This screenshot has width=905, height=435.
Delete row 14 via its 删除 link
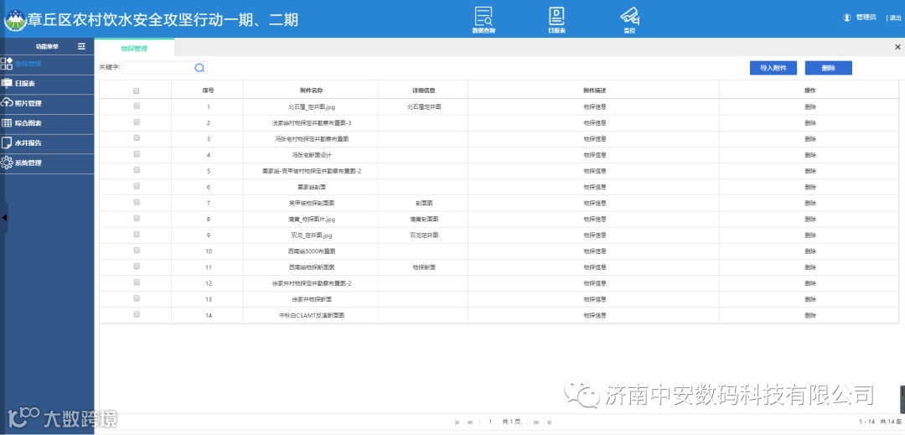click(810, 316)
